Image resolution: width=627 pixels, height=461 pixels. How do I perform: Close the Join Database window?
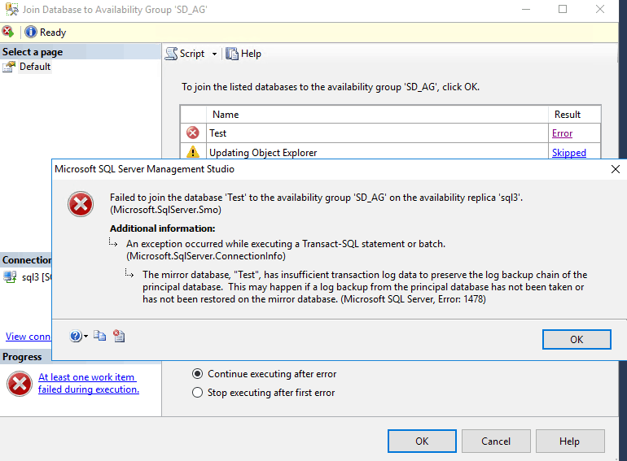[x=600, y=9]
